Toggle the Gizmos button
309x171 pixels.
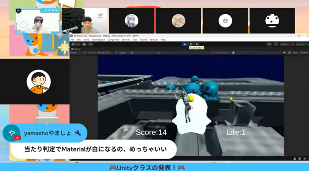click(304, 53)
